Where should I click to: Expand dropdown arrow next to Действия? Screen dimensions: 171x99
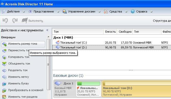[x=23, y=12]
